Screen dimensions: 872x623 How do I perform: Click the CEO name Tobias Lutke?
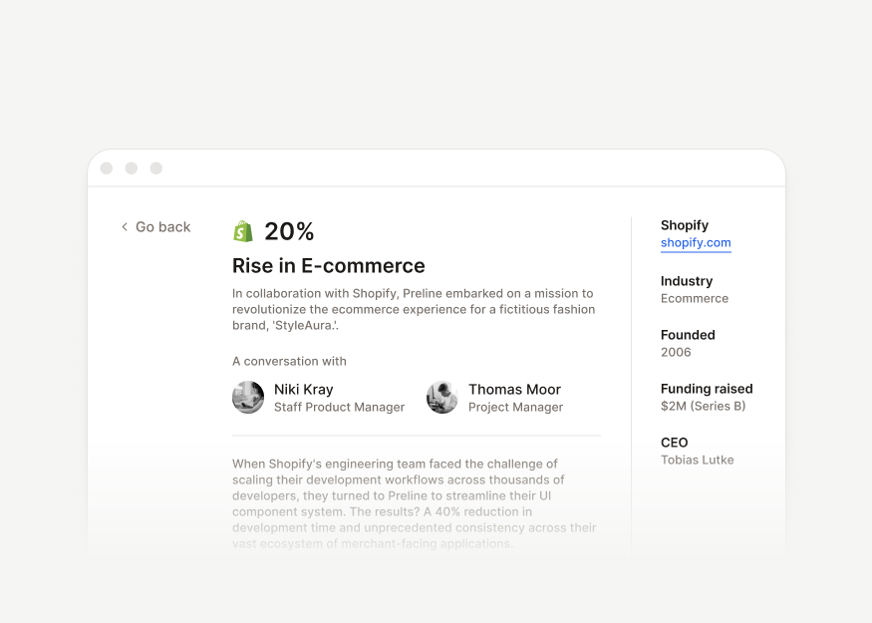[698, 460]
